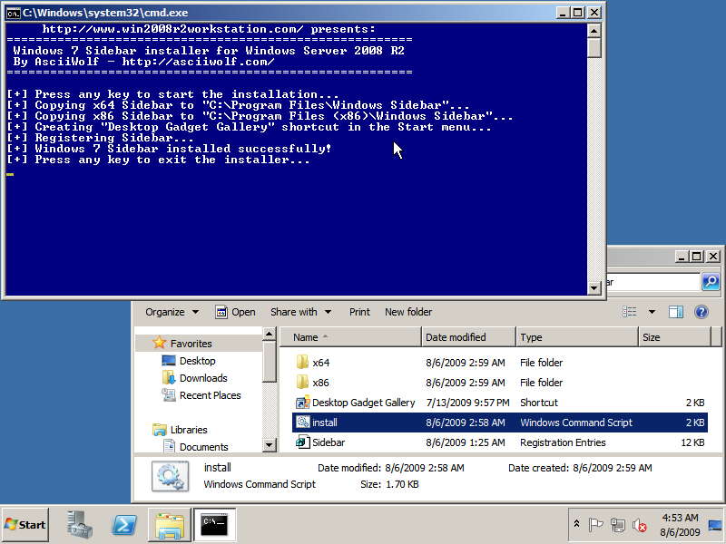Open the change view options dropdown arrow

point(652,312)
